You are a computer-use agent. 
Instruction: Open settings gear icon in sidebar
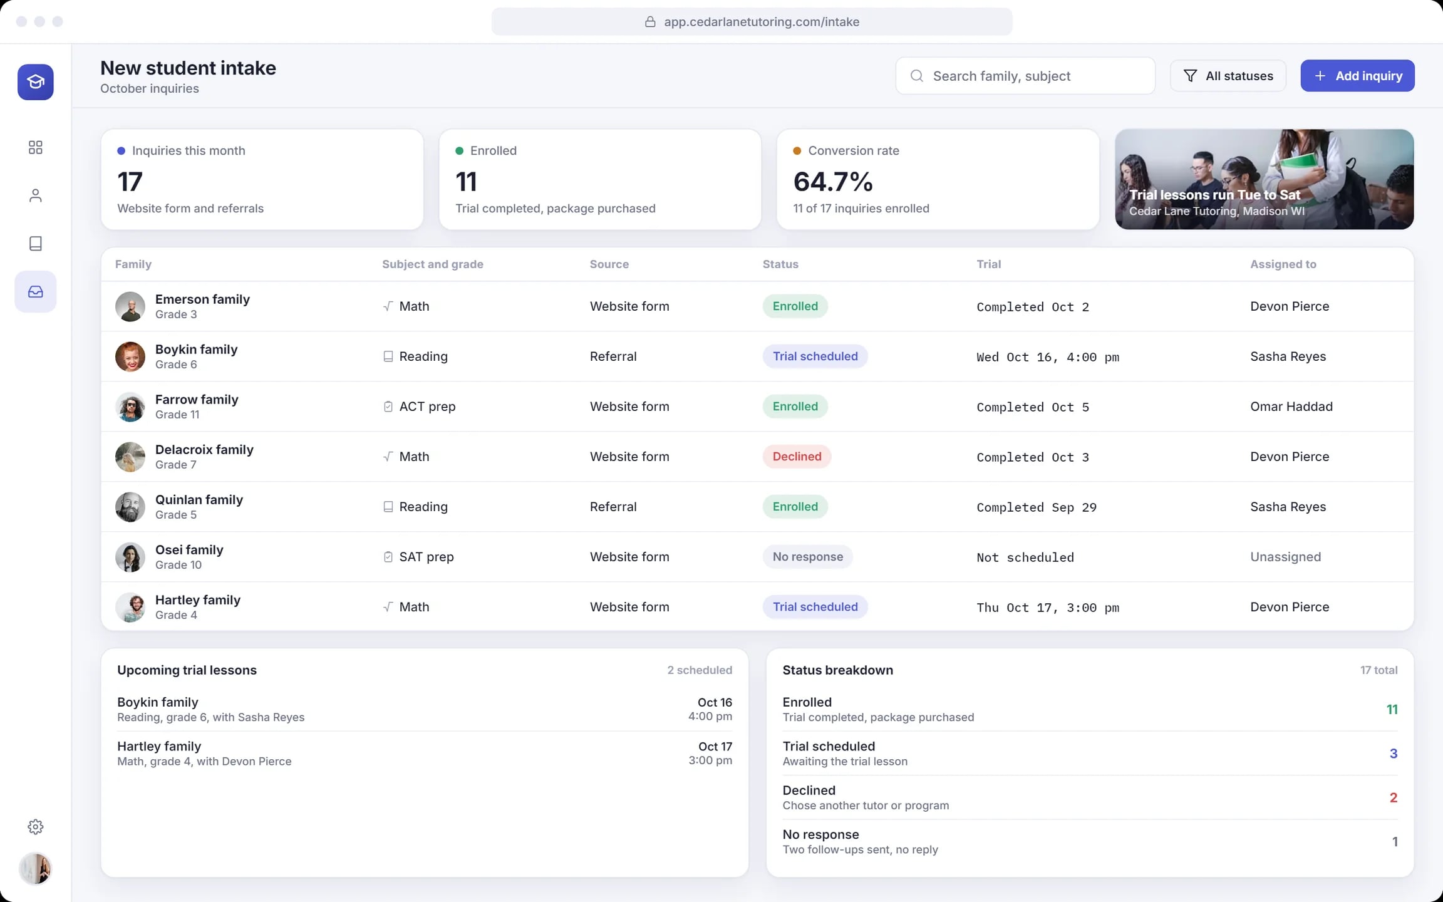[x=36, y=827]
